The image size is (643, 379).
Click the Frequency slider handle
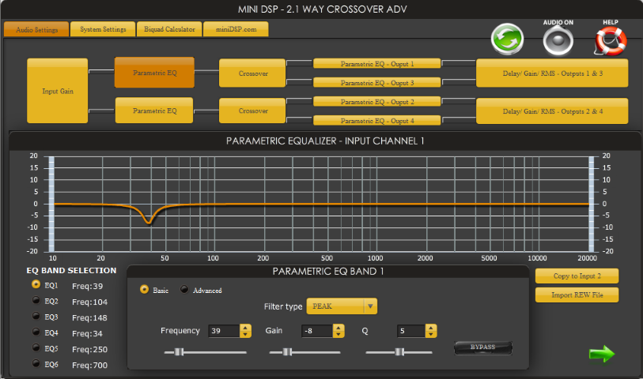(x=179, y=352)
